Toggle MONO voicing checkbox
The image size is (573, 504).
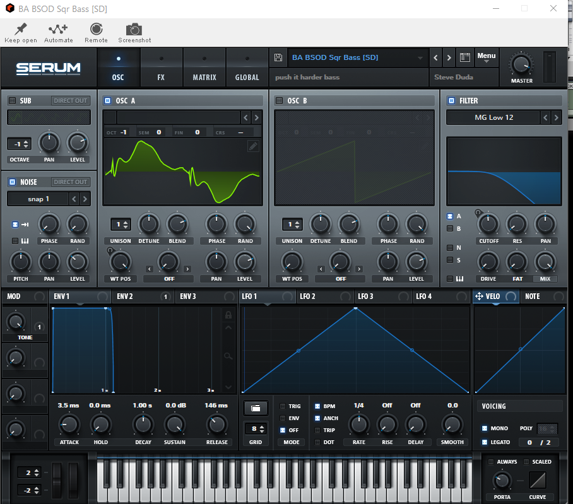click(x=485, y=428)
